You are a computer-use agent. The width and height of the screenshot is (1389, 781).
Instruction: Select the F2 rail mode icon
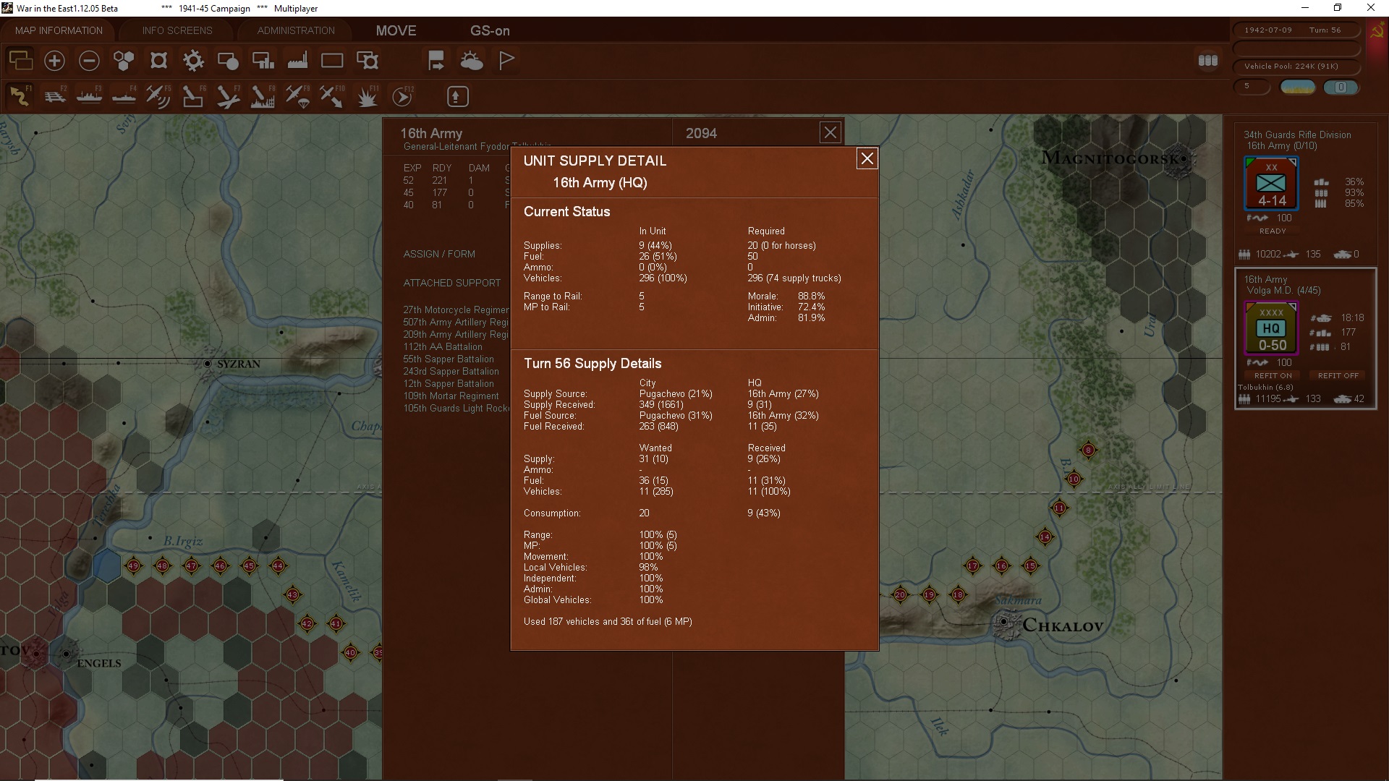(55, 96)
